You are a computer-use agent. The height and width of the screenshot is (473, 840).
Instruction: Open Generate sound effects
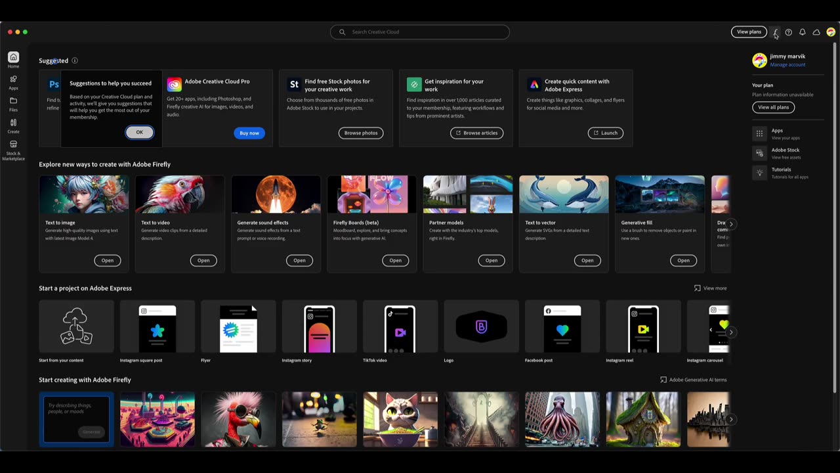pos(299,260)
